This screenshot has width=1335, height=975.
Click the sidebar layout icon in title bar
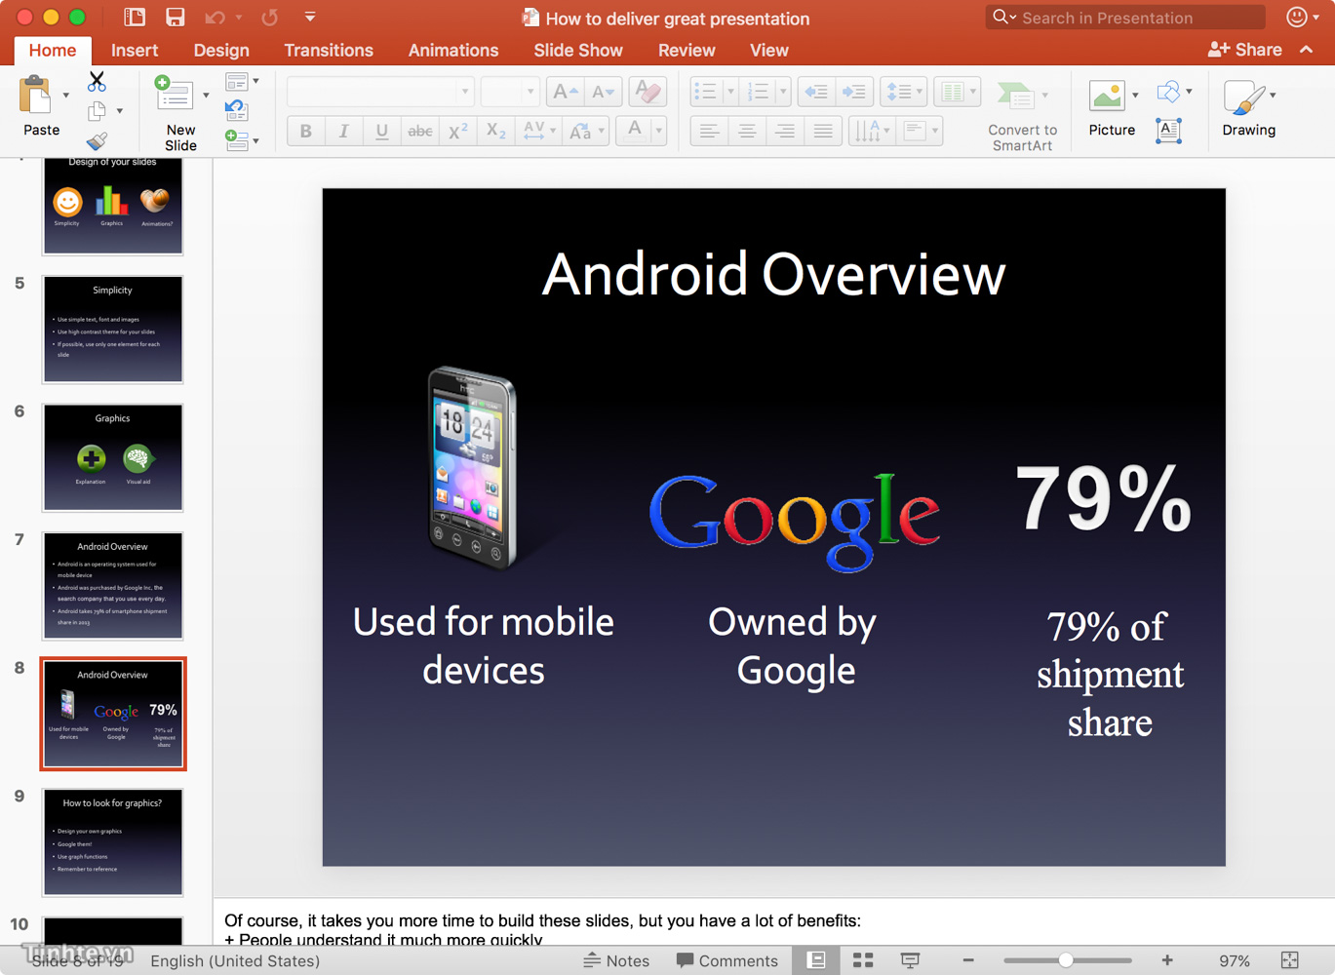point(135,17)
